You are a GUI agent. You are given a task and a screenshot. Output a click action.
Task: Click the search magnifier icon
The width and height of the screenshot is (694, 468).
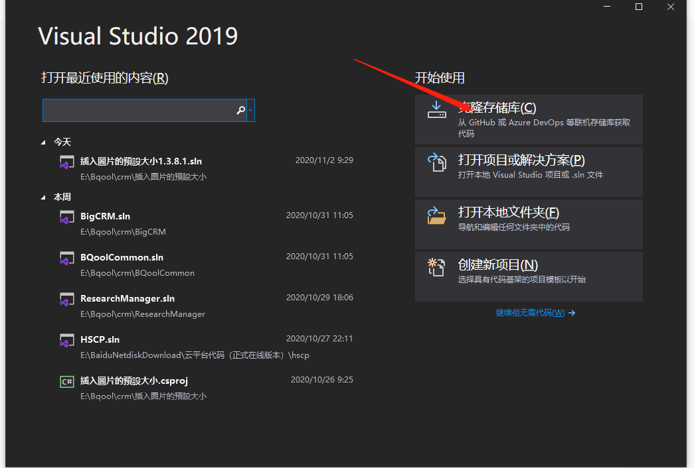(240, 111)
